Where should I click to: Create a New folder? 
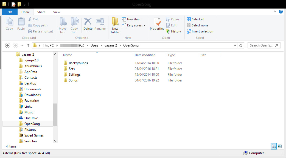pos(115,25)
